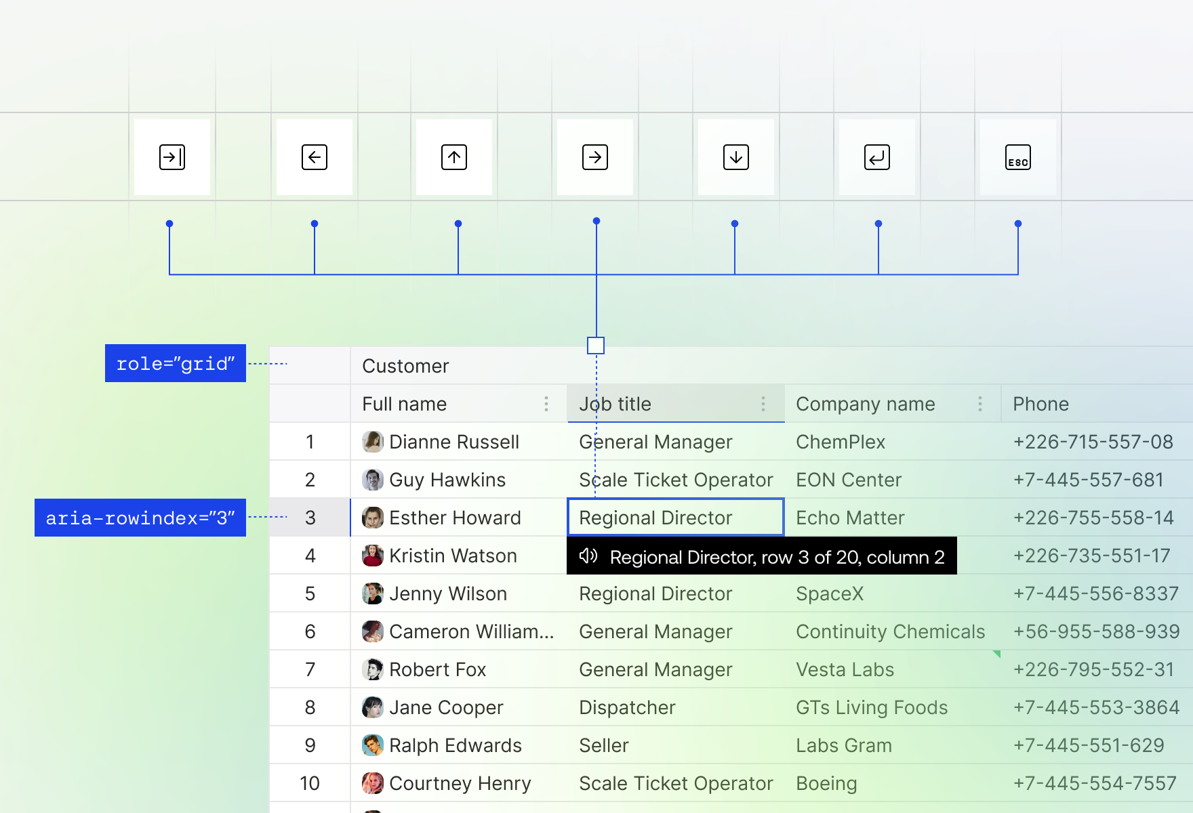1193x813 pixels.
Task: Select the Full name column header
Action: point(459,404)
